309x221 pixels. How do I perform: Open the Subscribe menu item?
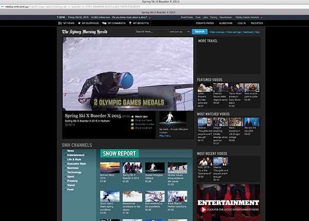coord(226,23)
